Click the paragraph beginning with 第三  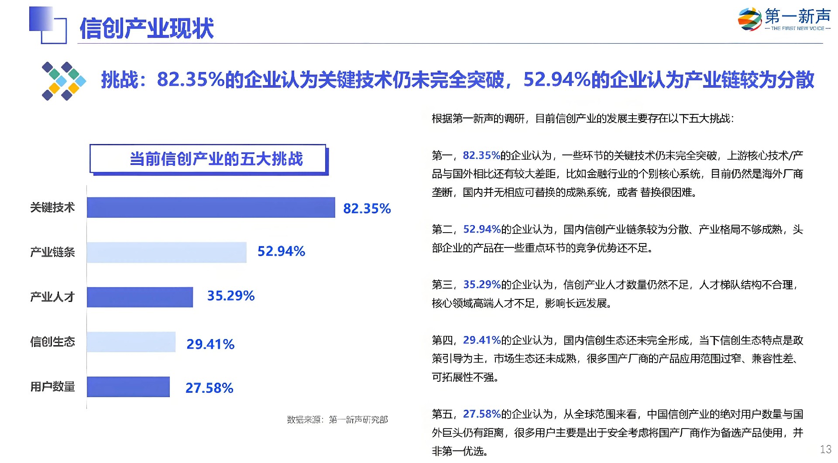point(616,294)
